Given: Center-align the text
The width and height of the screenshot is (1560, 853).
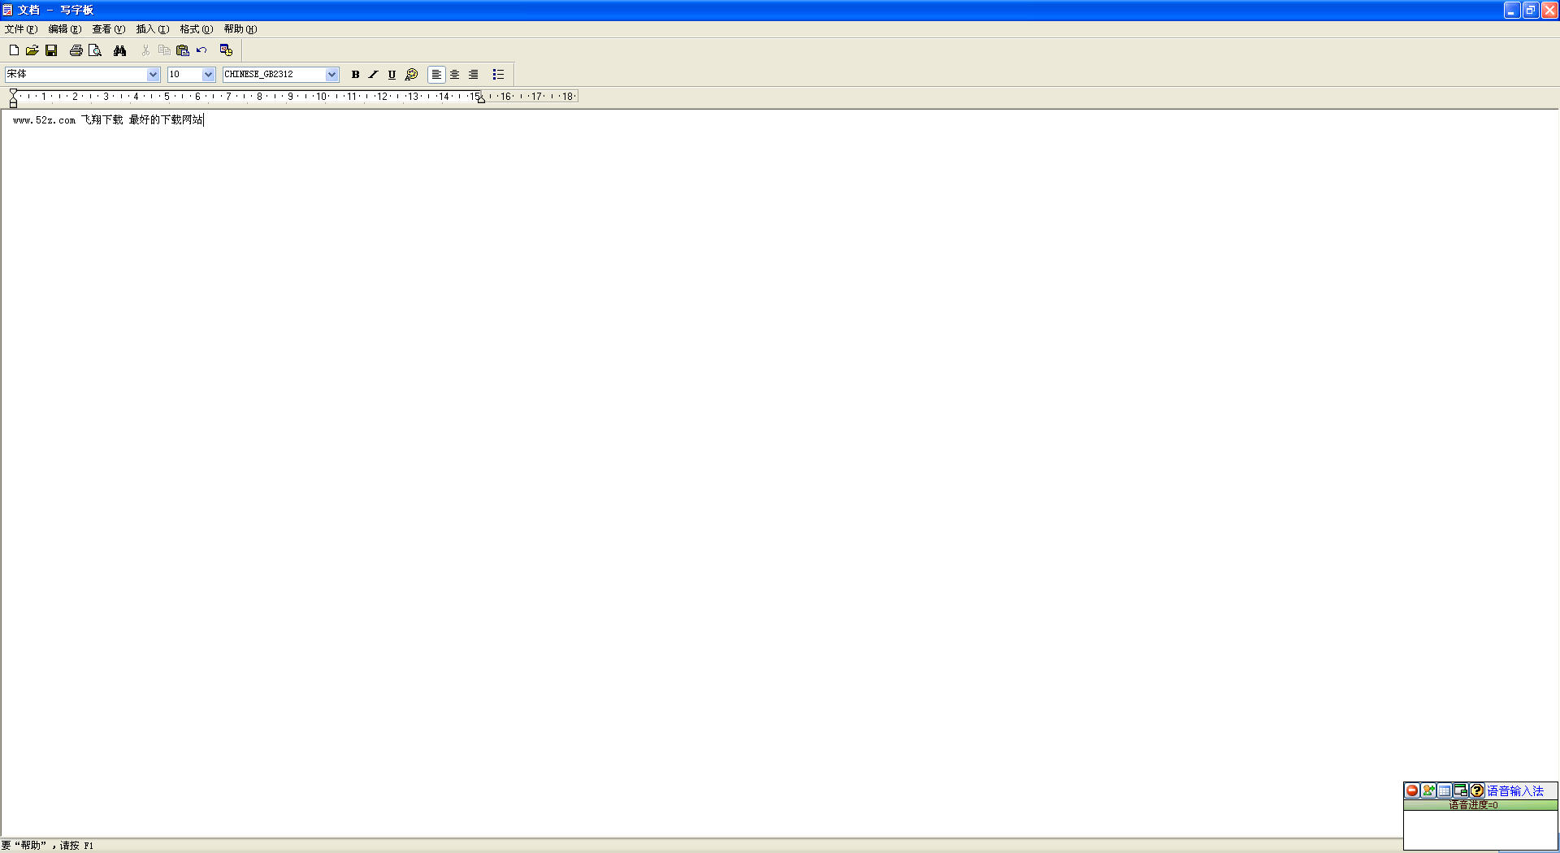Looking at the screenshot, I should tap(455, 74).
